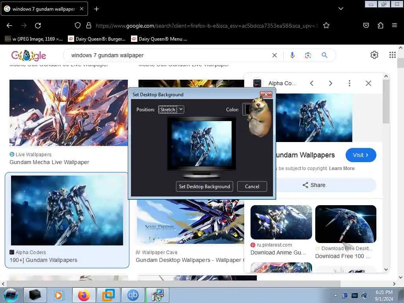404x303 pixels.
Task: Open the Learn More copyright link
Action: [x=342, y=168]
